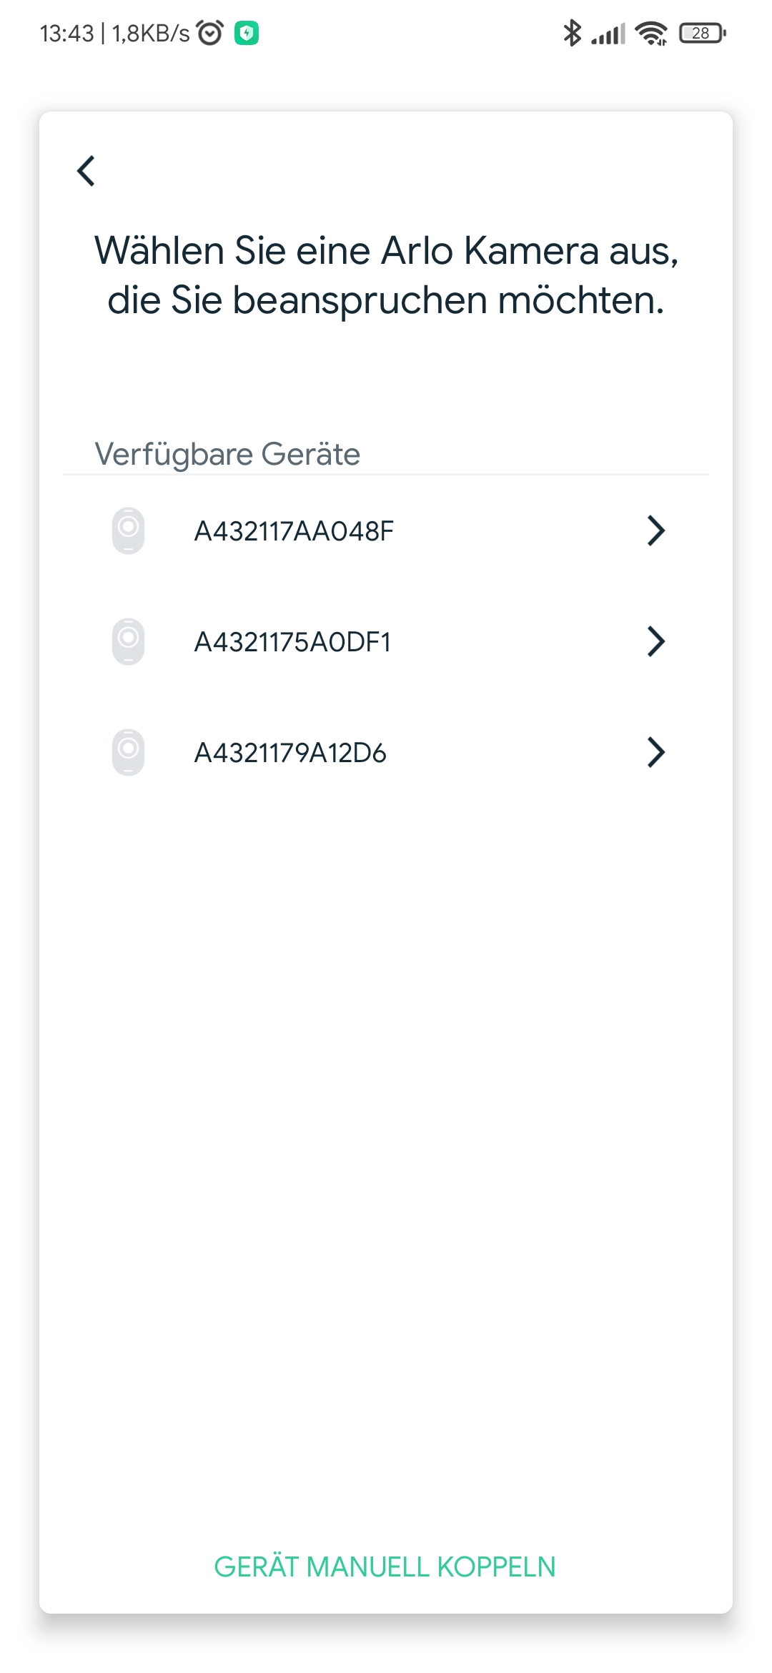This screenshot has width=772, height=1673.
Task: Tap the alarm clock status icon
Action: click(209, 33)
